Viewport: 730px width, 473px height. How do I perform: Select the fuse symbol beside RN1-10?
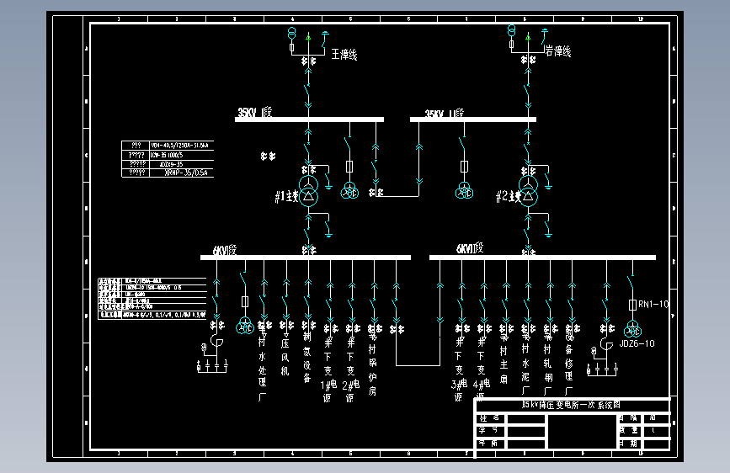point(632,305)
